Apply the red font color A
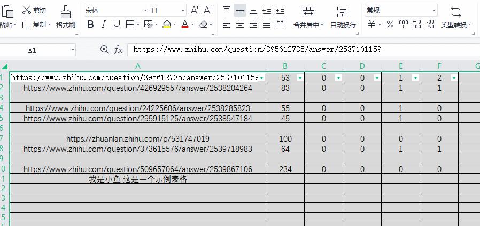The image size is (480, 226). 184,24
